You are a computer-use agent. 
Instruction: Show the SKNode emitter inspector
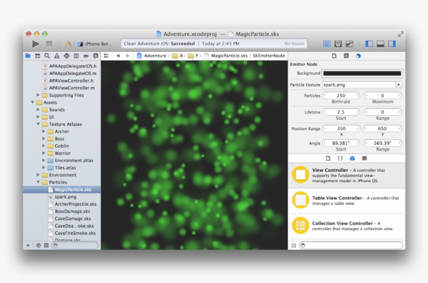click(x=358, y=56)
